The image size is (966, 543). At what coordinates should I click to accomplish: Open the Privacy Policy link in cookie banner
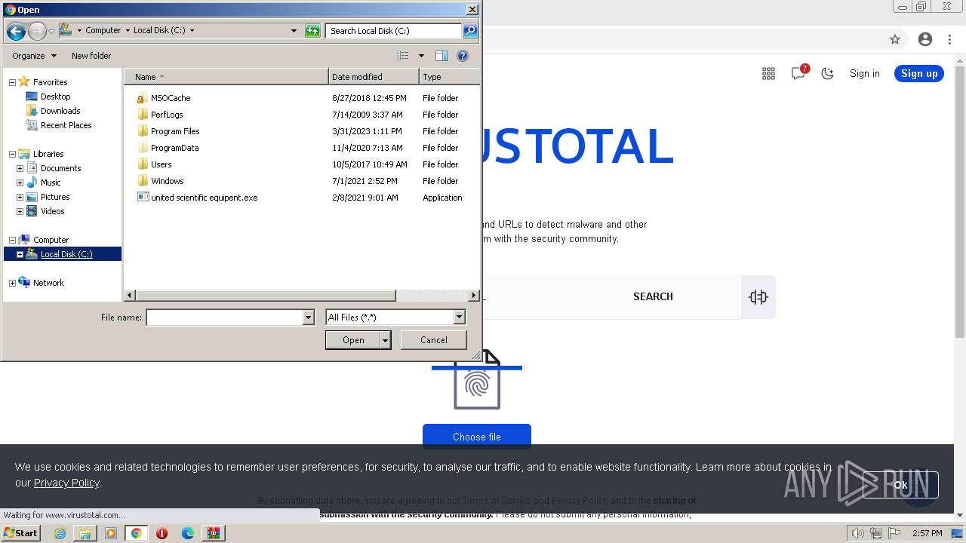(66, 483)
